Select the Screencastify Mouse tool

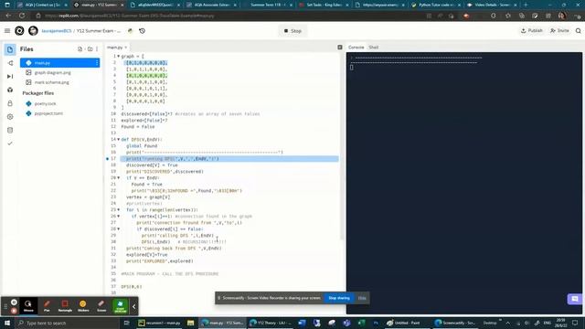(28, 306)
